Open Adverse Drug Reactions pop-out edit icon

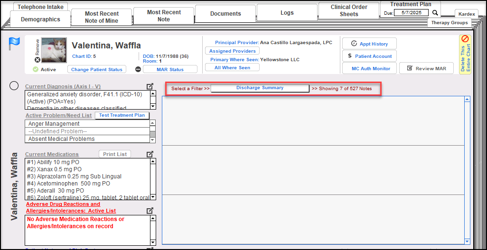click(150, 211)
